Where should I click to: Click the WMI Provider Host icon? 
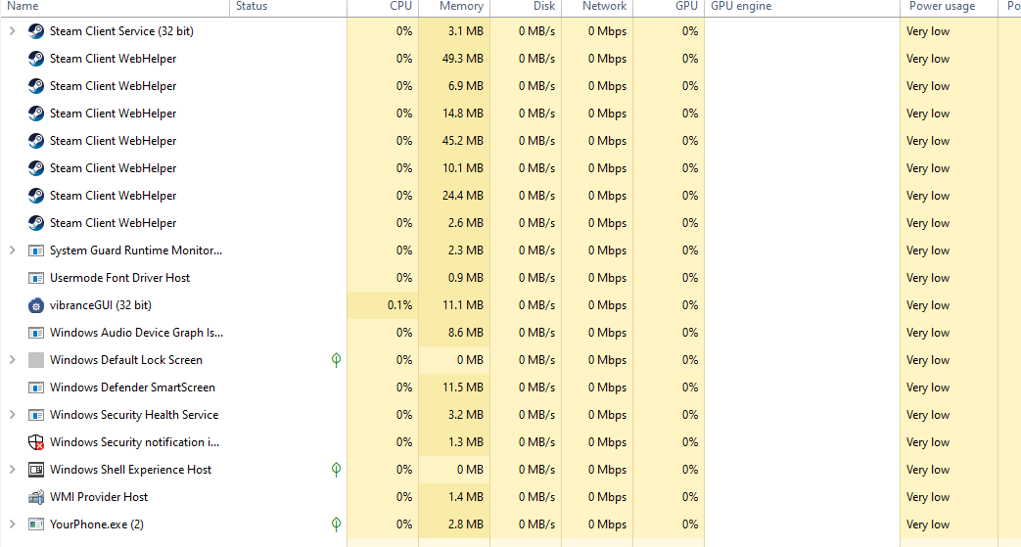coord(36,497)
